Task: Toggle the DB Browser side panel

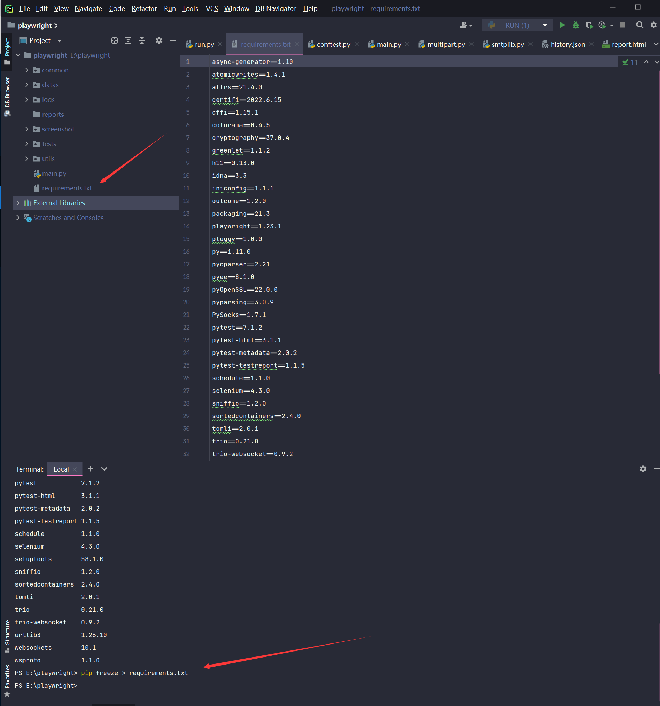Action: coord(7,96)
